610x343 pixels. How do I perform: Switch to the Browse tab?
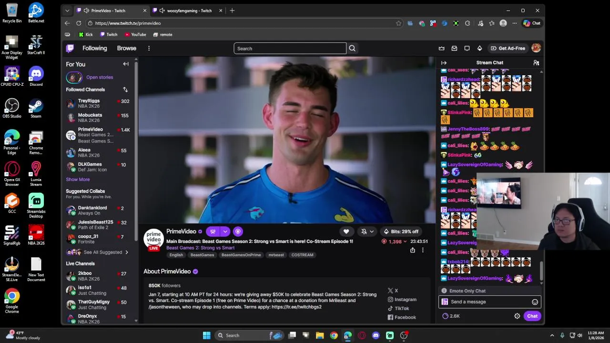127,48
